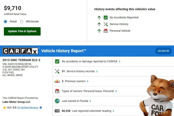
Task: Open Types of owners details
Action: coord(116,91)
